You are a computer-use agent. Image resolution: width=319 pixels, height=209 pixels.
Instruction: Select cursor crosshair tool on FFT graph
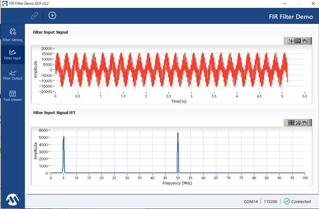(x=291, y=123)
